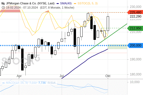Image resolution: width=143 pixels, height=95 pixels.
Task: Click the date range "19.02.2024 - 07.10.2024"
Action: click(x=22, y=8)
